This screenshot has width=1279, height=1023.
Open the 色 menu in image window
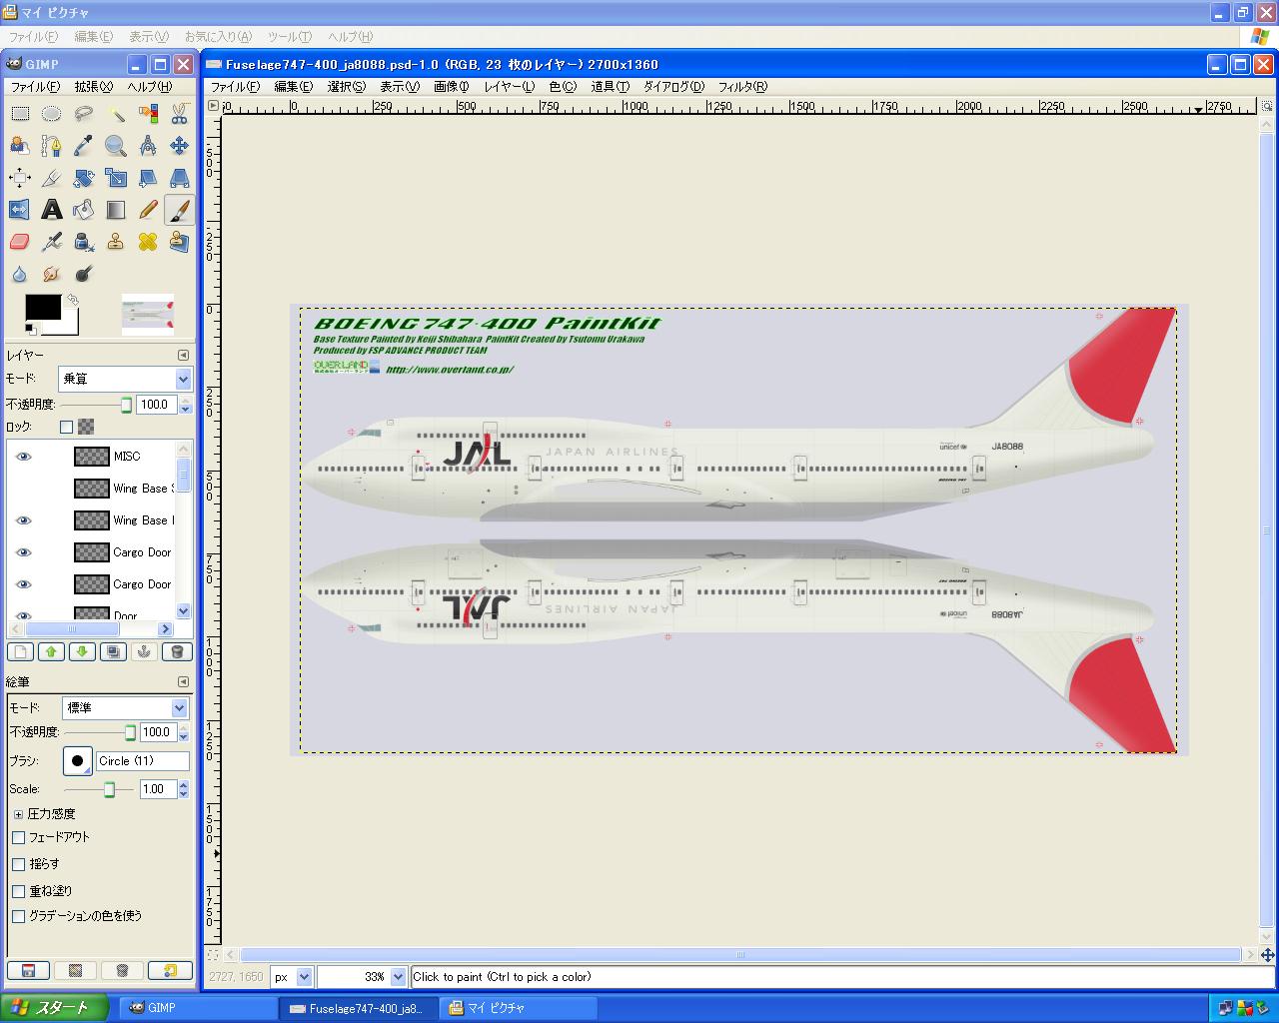(563, 87)
